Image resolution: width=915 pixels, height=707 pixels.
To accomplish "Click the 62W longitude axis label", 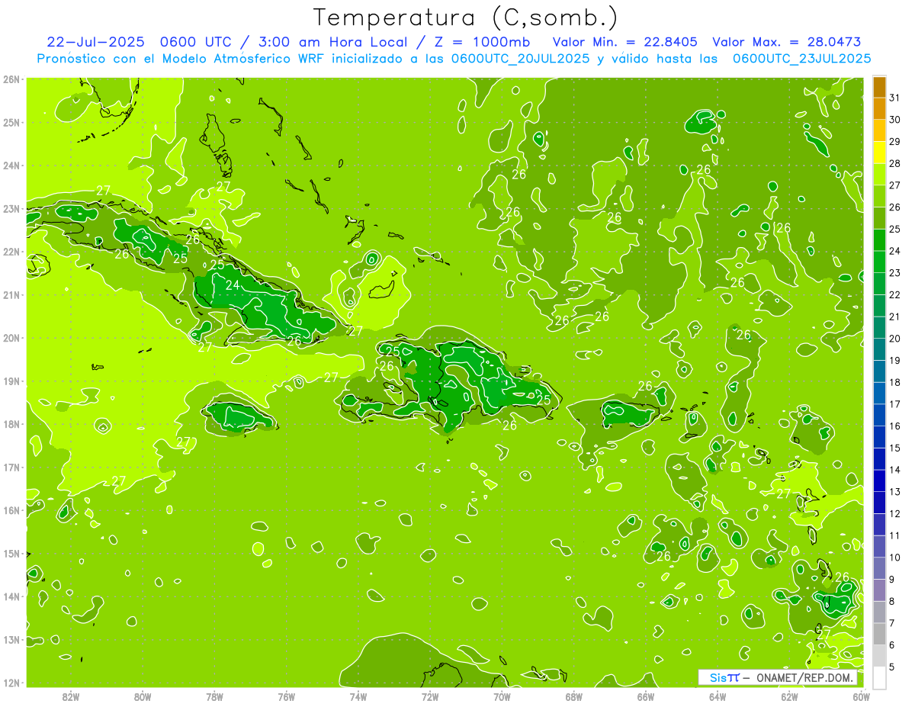I will (789, 696).
